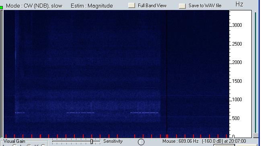Click the black vertical cursor line in the spectrogram
Screen dimensions: 261x146
tap(166, 74)
